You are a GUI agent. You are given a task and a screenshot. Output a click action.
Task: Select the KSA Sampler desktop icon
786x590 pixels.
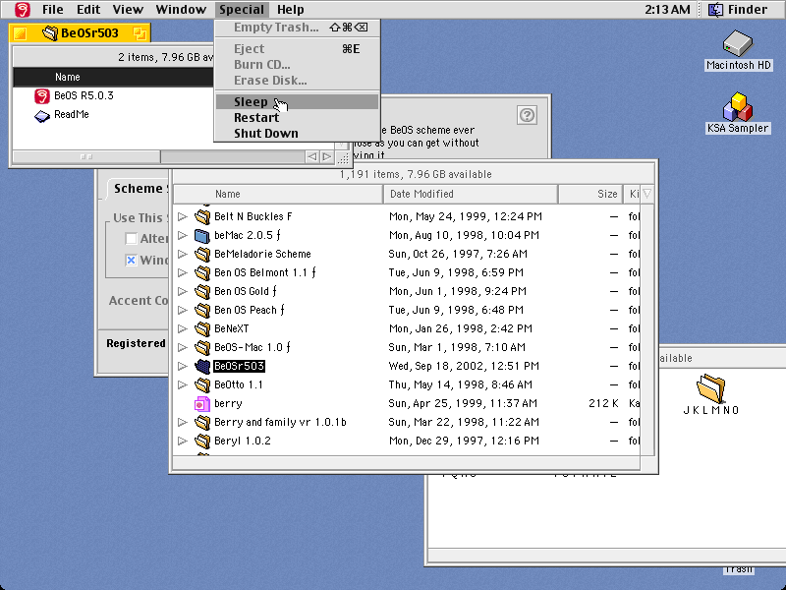pos(738,106)
